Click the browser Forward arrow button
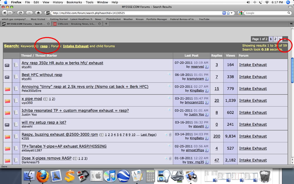This screenshot has height=184, width=294. (x=10, y=13)
